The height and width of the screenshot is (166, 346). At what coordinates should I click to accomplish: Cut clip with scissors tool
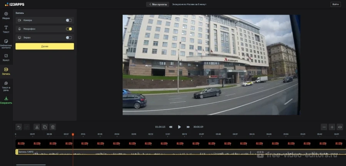37,127
